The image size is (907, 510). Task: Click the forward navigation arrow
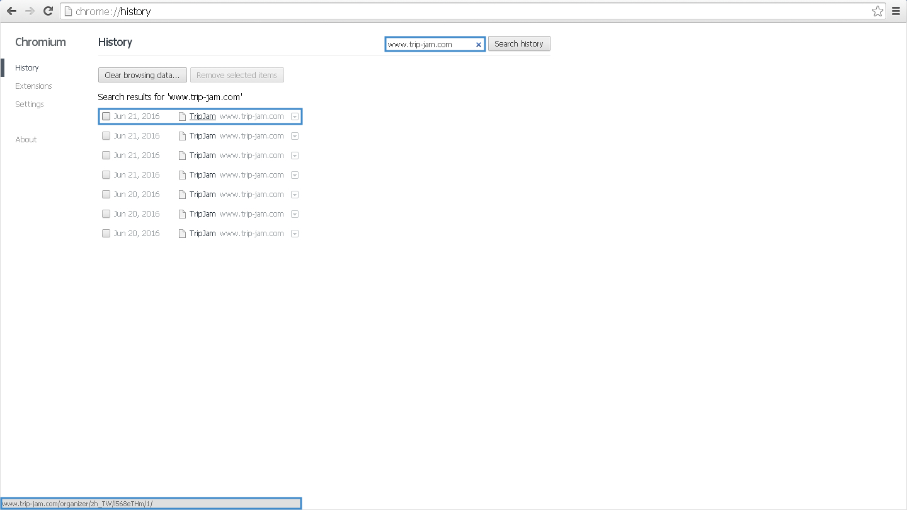click(x=30, y=11)
